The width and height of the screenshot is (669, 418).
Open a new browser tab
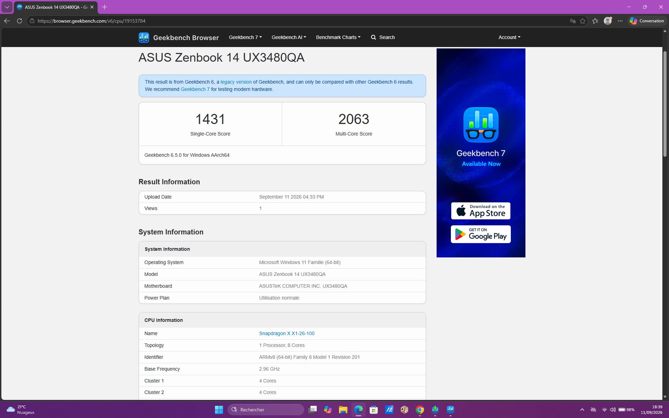point(105,7)
